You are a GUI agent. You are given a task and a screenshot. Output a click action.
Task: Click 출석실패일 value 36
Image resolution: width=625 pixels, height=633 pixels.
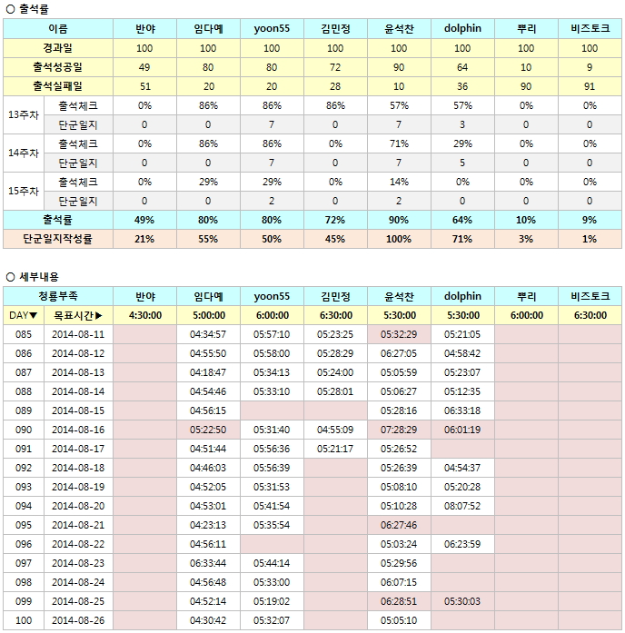coord(462,86)
